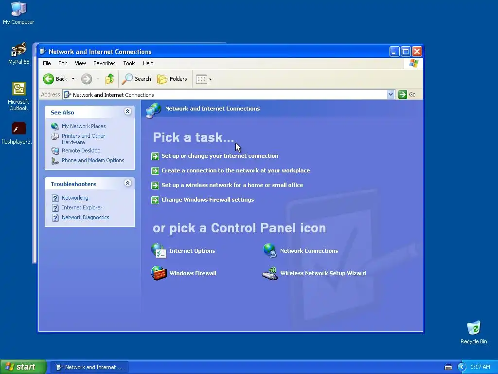Click the Printers and Other Hardware icon
Screen dimensions: 498x374
[x=54, y=136]
